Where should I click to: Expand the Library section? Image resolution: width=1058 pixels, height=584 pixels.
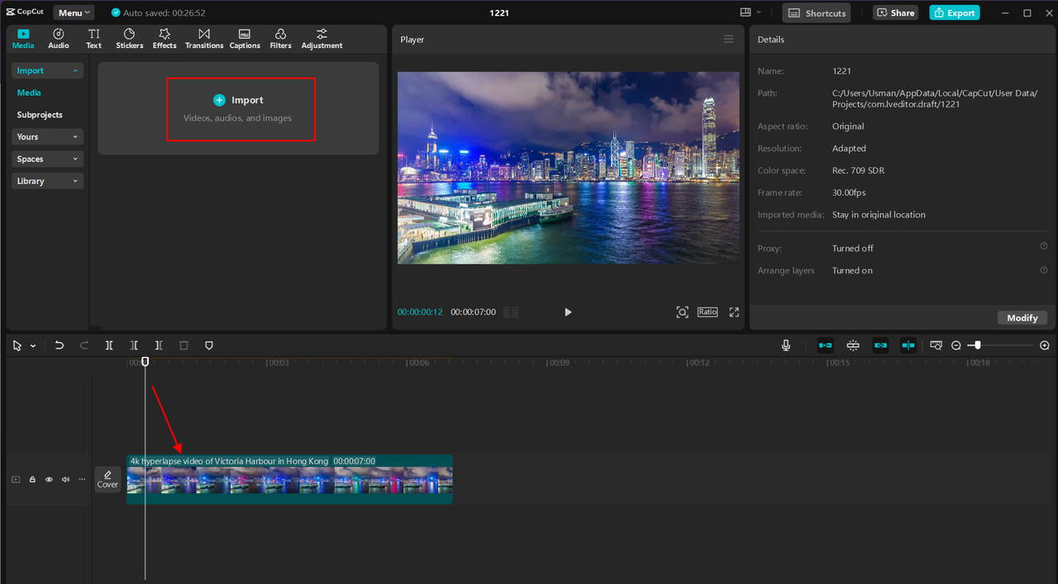(x=47, y=181)
